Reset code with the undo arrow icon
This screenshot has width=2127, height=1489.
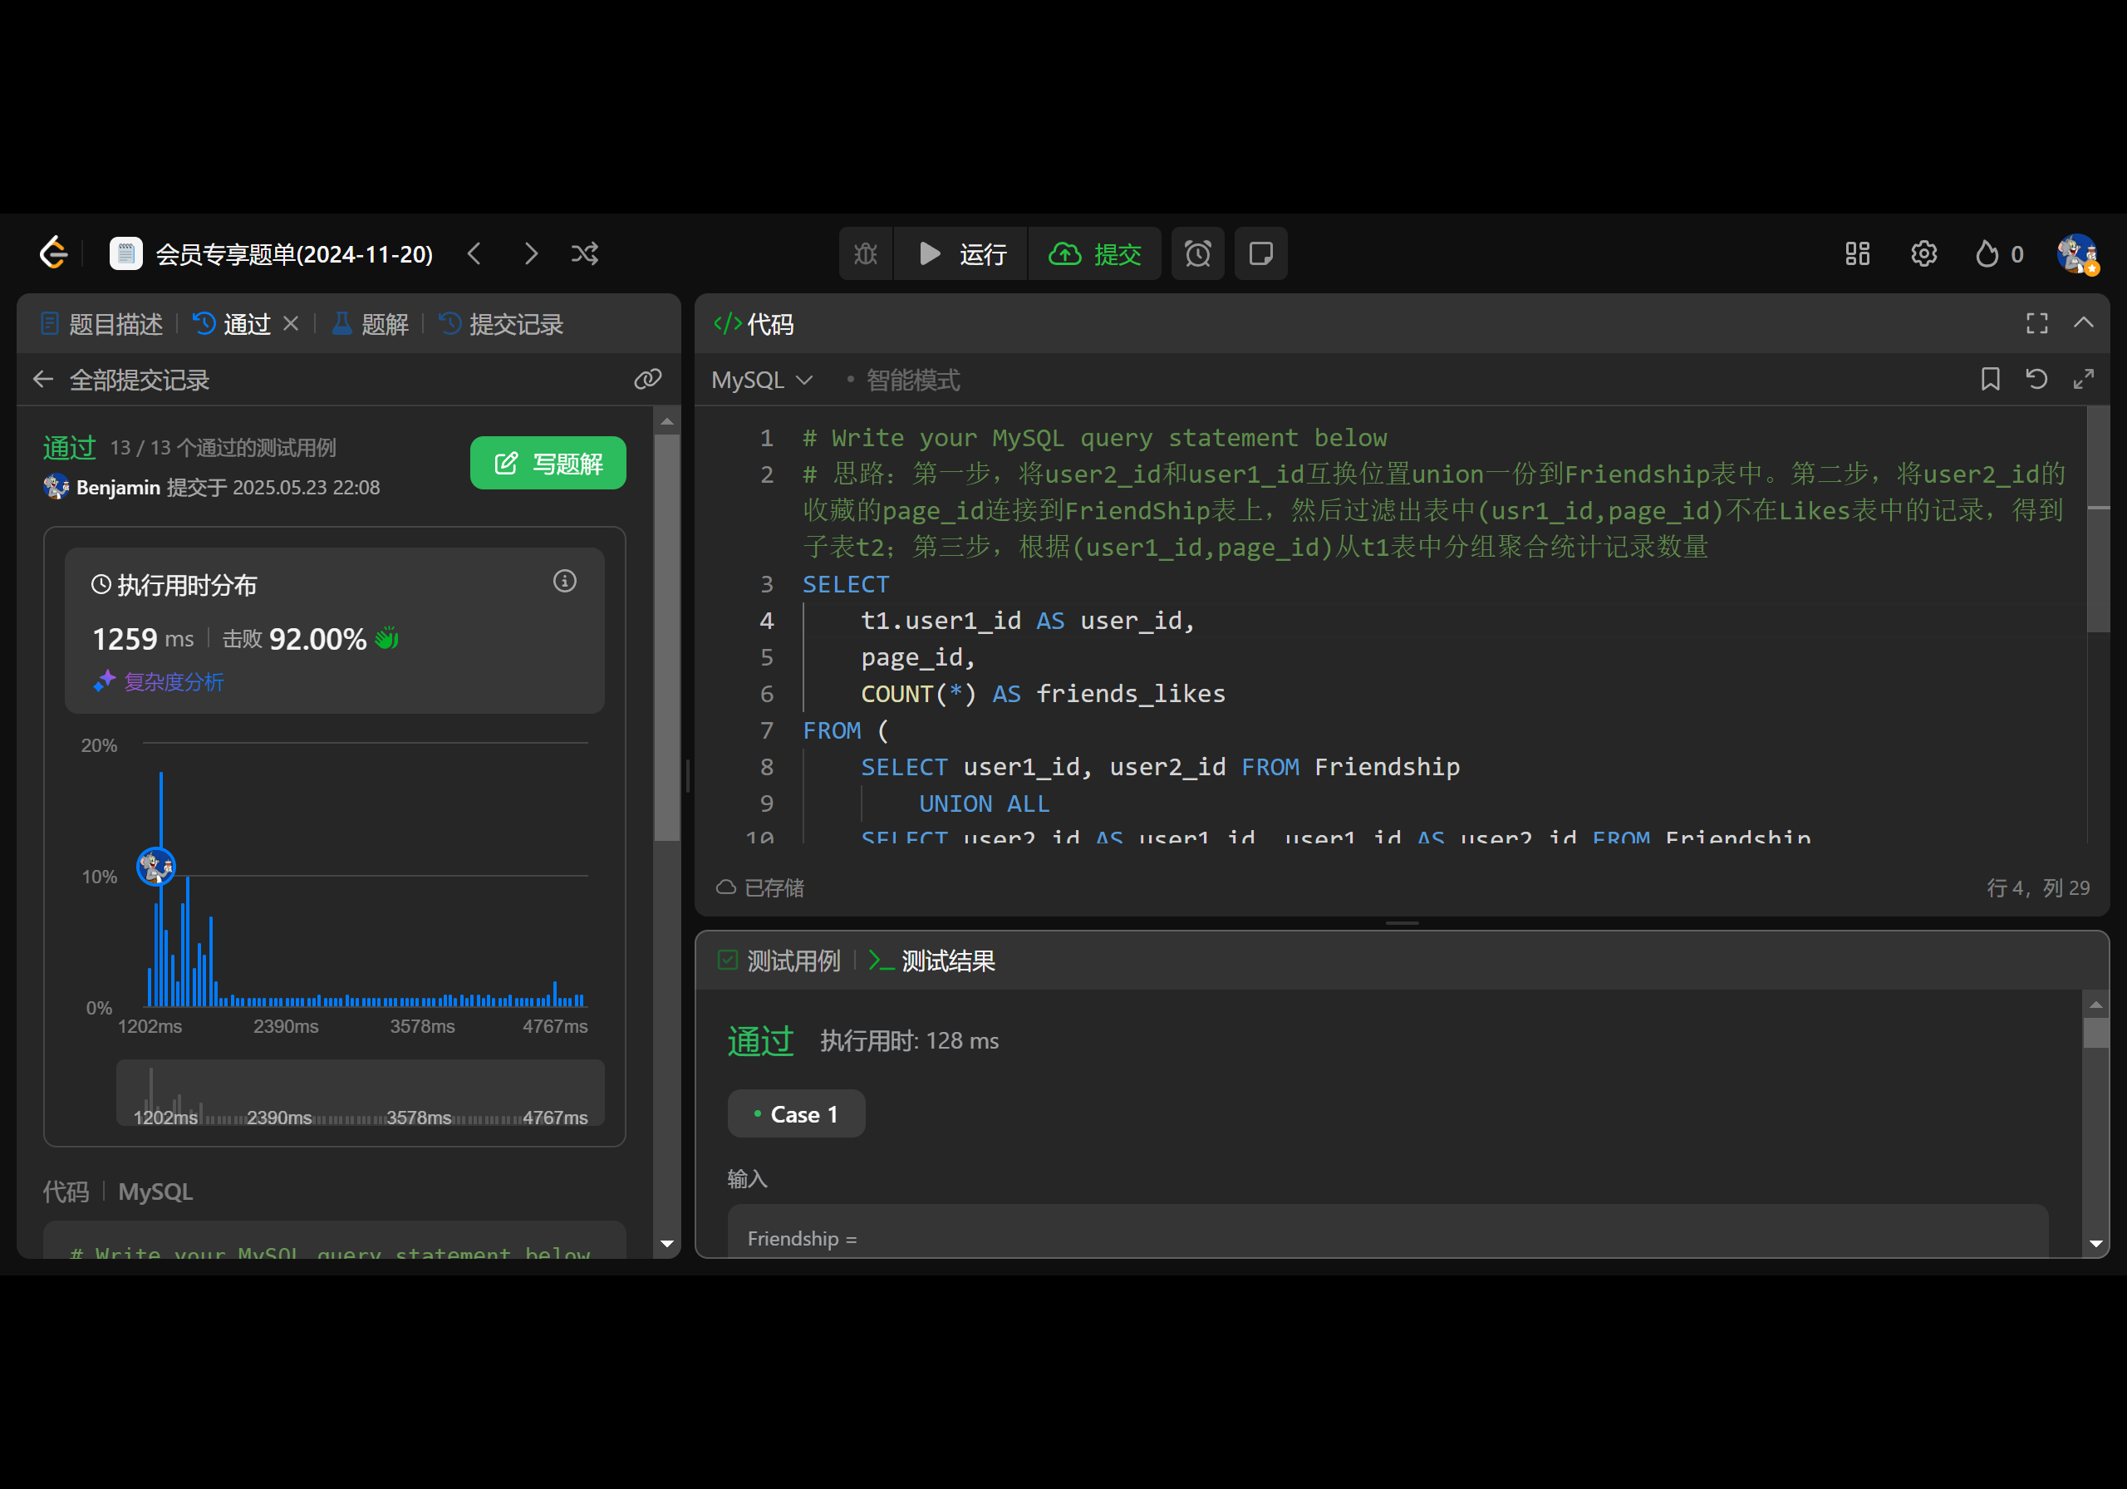coord(2036,379)
